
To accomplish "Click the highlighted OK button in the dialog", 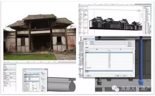I will [118, 76].
